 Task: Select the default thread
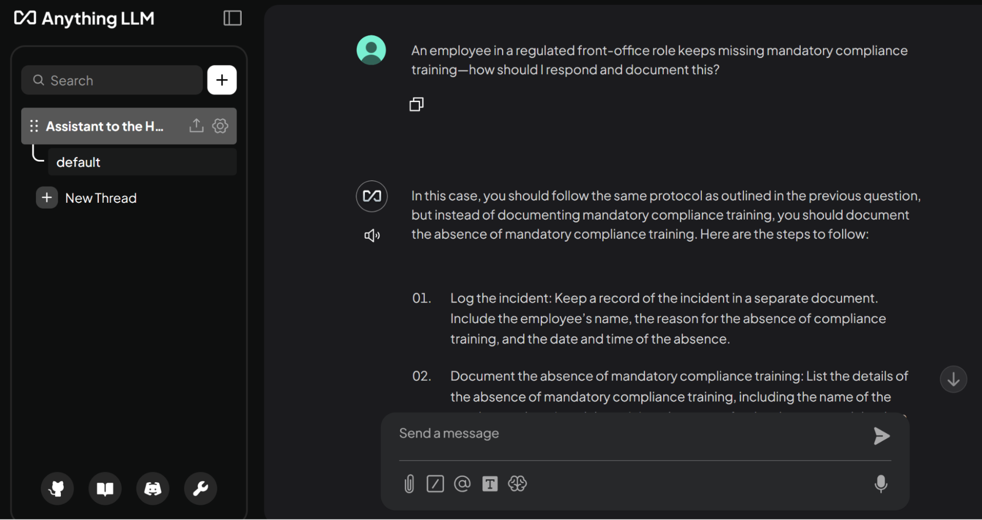tap(141, 162)
